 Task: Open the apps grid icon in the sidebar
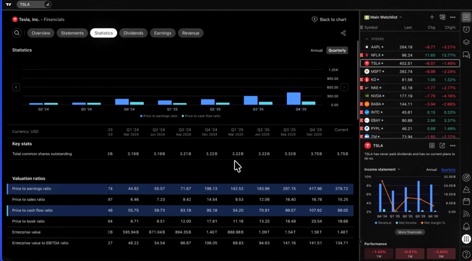pyautogui.click(x=466, y=239)
